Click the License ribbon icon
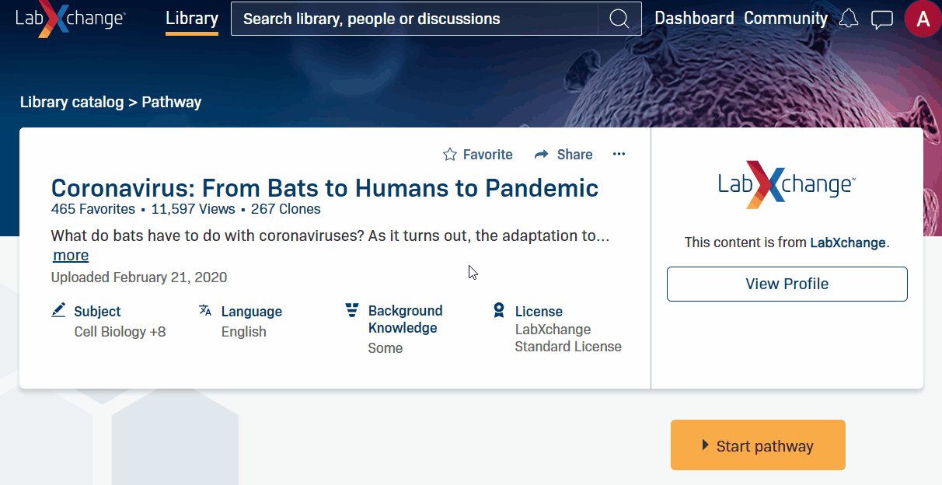 pos(499,311)
